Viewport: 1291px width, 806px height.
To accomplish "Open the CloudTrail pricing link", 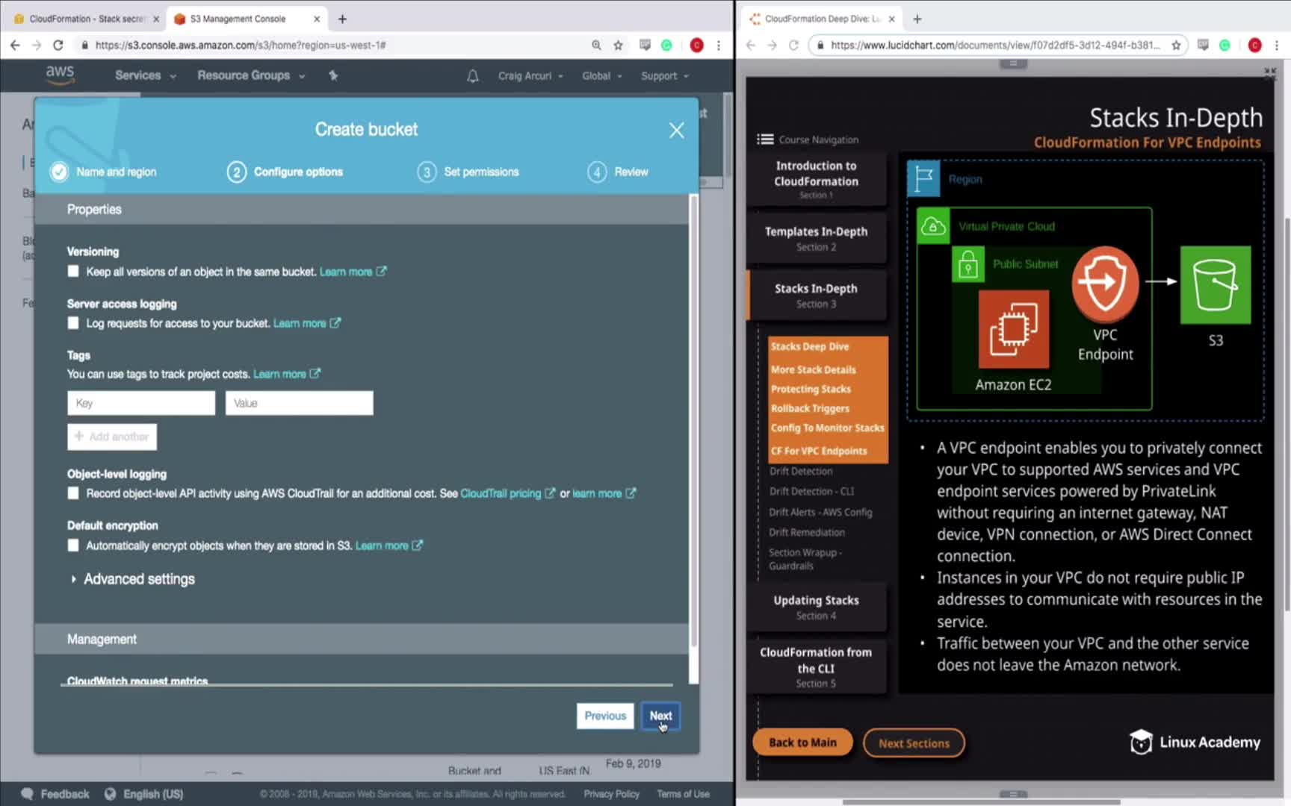I will coord(507,493).
